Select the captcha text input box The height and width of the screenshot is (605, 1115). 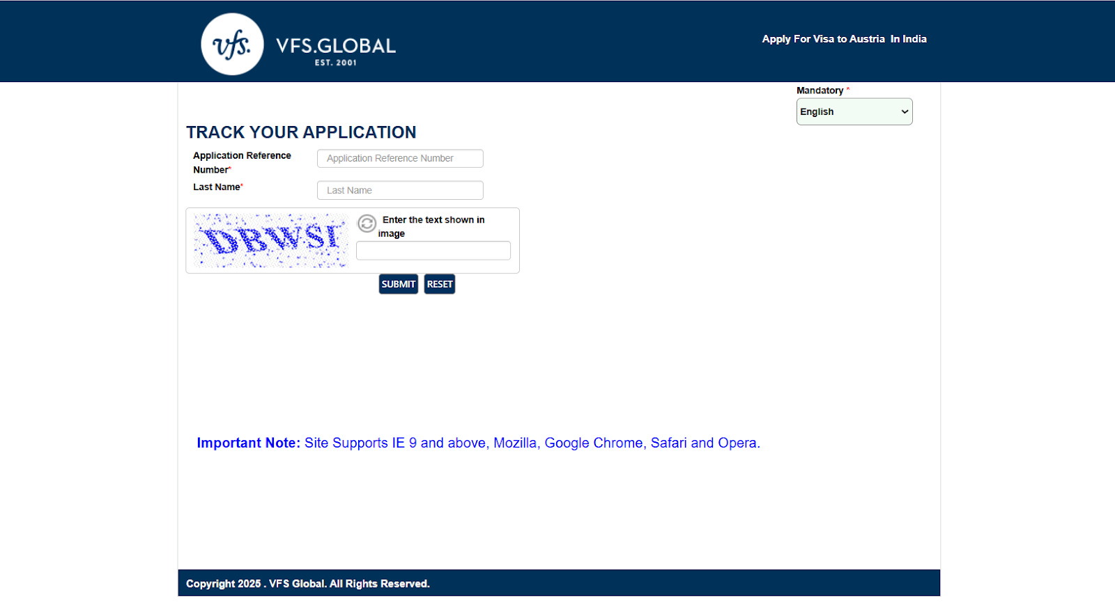tap(433, 251)
